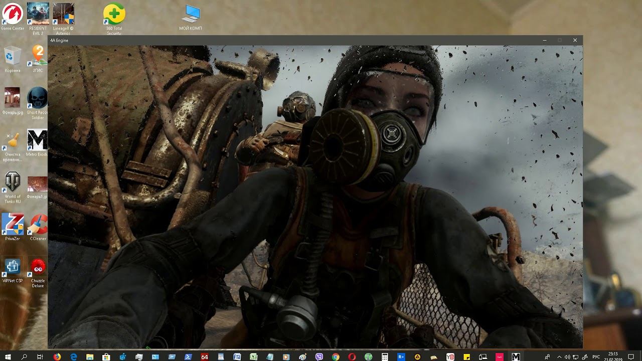
Task: Launch the 2ГИС desktop shortcut
Action: (x=38, y=59)
